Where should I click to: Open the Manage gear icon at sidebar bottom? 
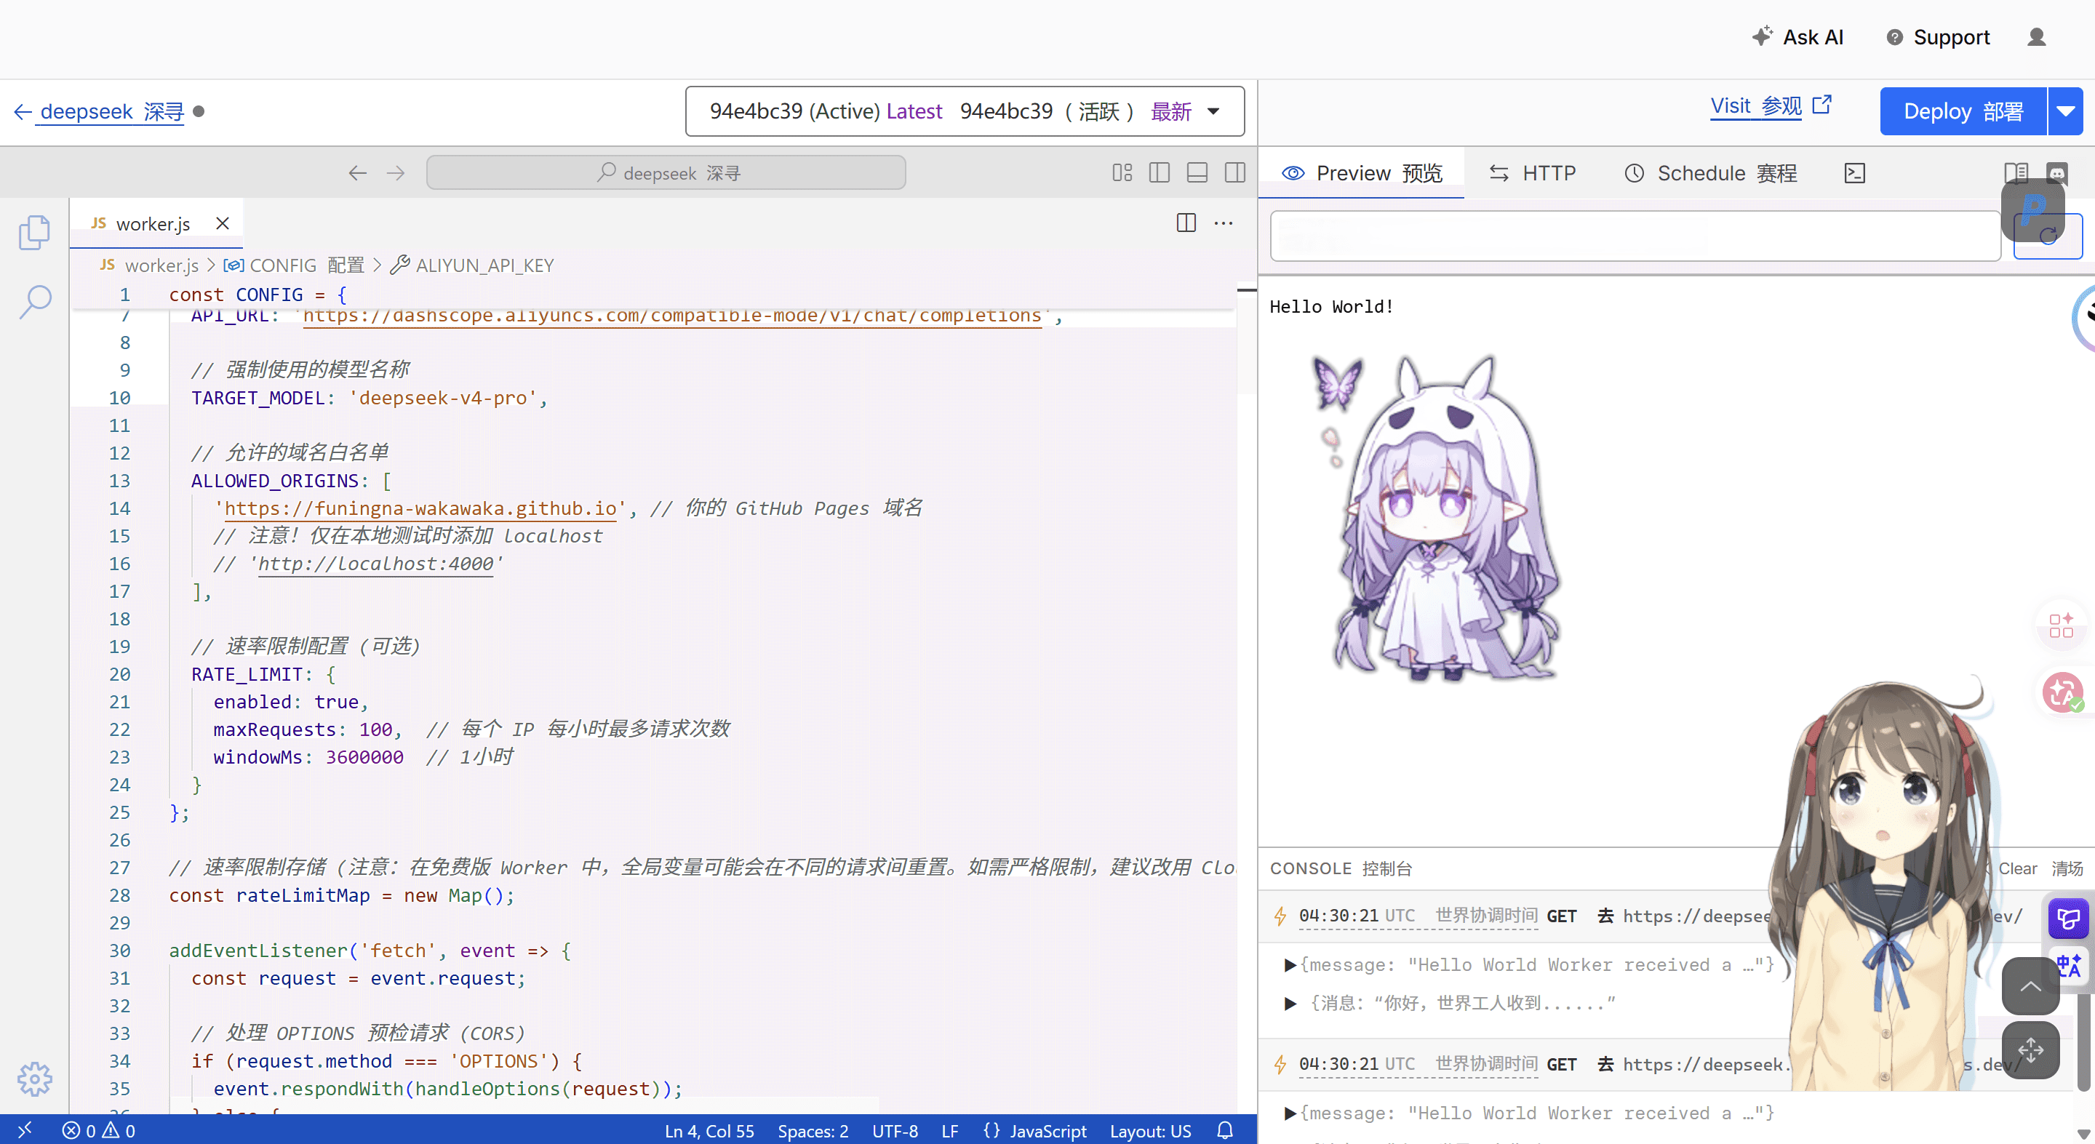click(x=34, y=1079)
